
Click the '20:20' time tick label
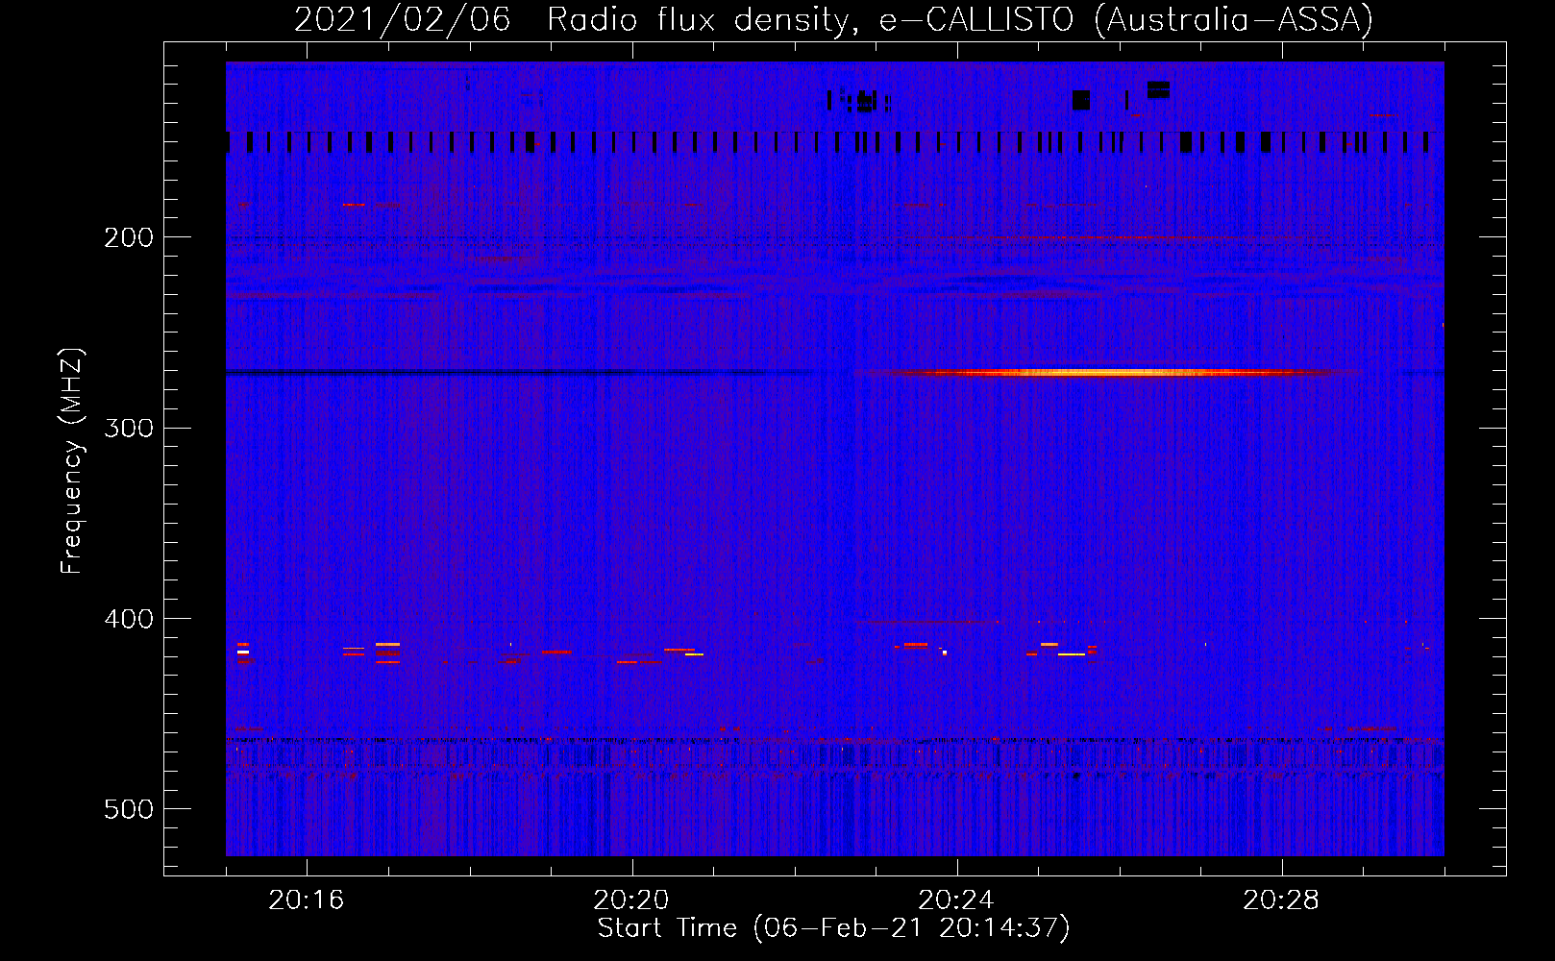pos(631,900)
